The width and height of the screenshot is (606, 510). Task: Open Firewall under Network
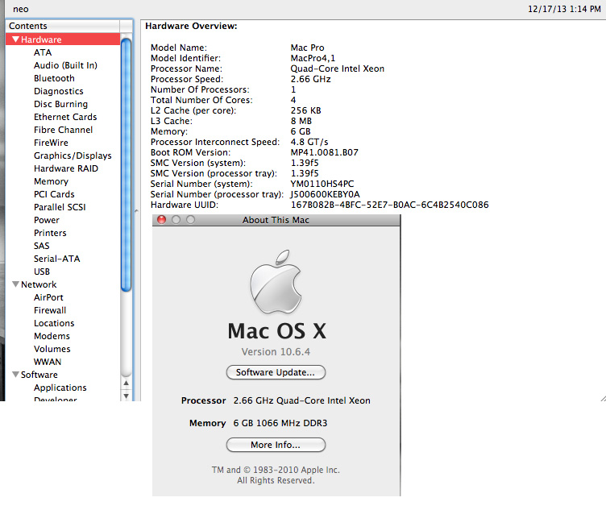50,310
